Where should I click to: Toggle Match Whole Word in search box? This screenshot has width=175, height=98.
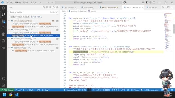[54, 12]
